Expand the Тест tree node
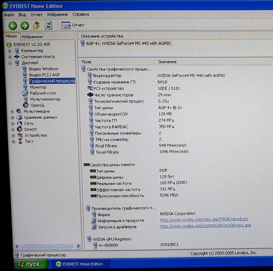This screenshot has height=271, width=273. click(x=14, y=141)
